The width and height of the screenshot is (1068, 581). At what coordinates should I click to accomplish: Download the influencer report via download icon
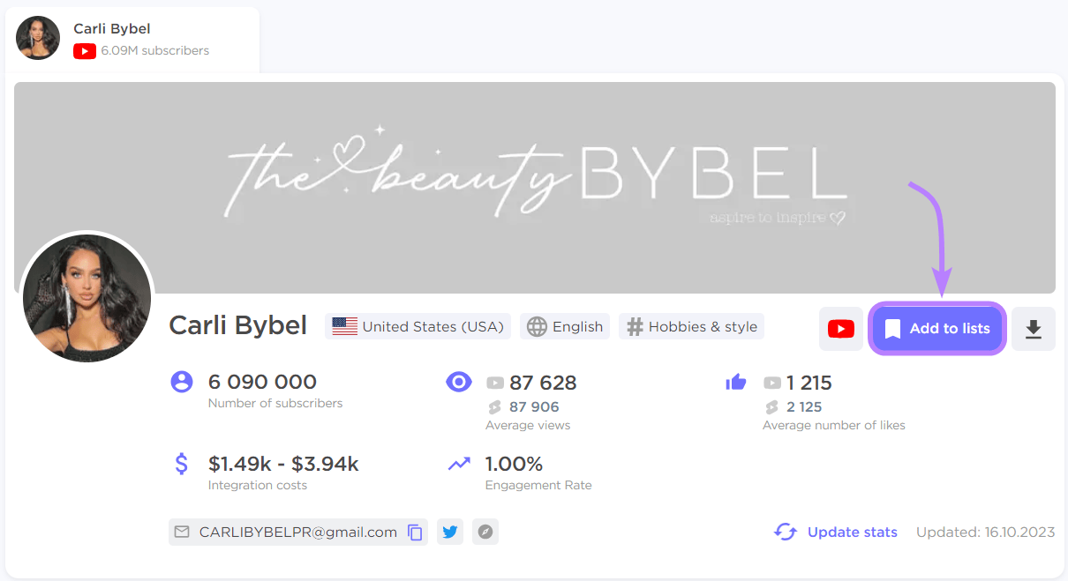tap(1033, 328)
